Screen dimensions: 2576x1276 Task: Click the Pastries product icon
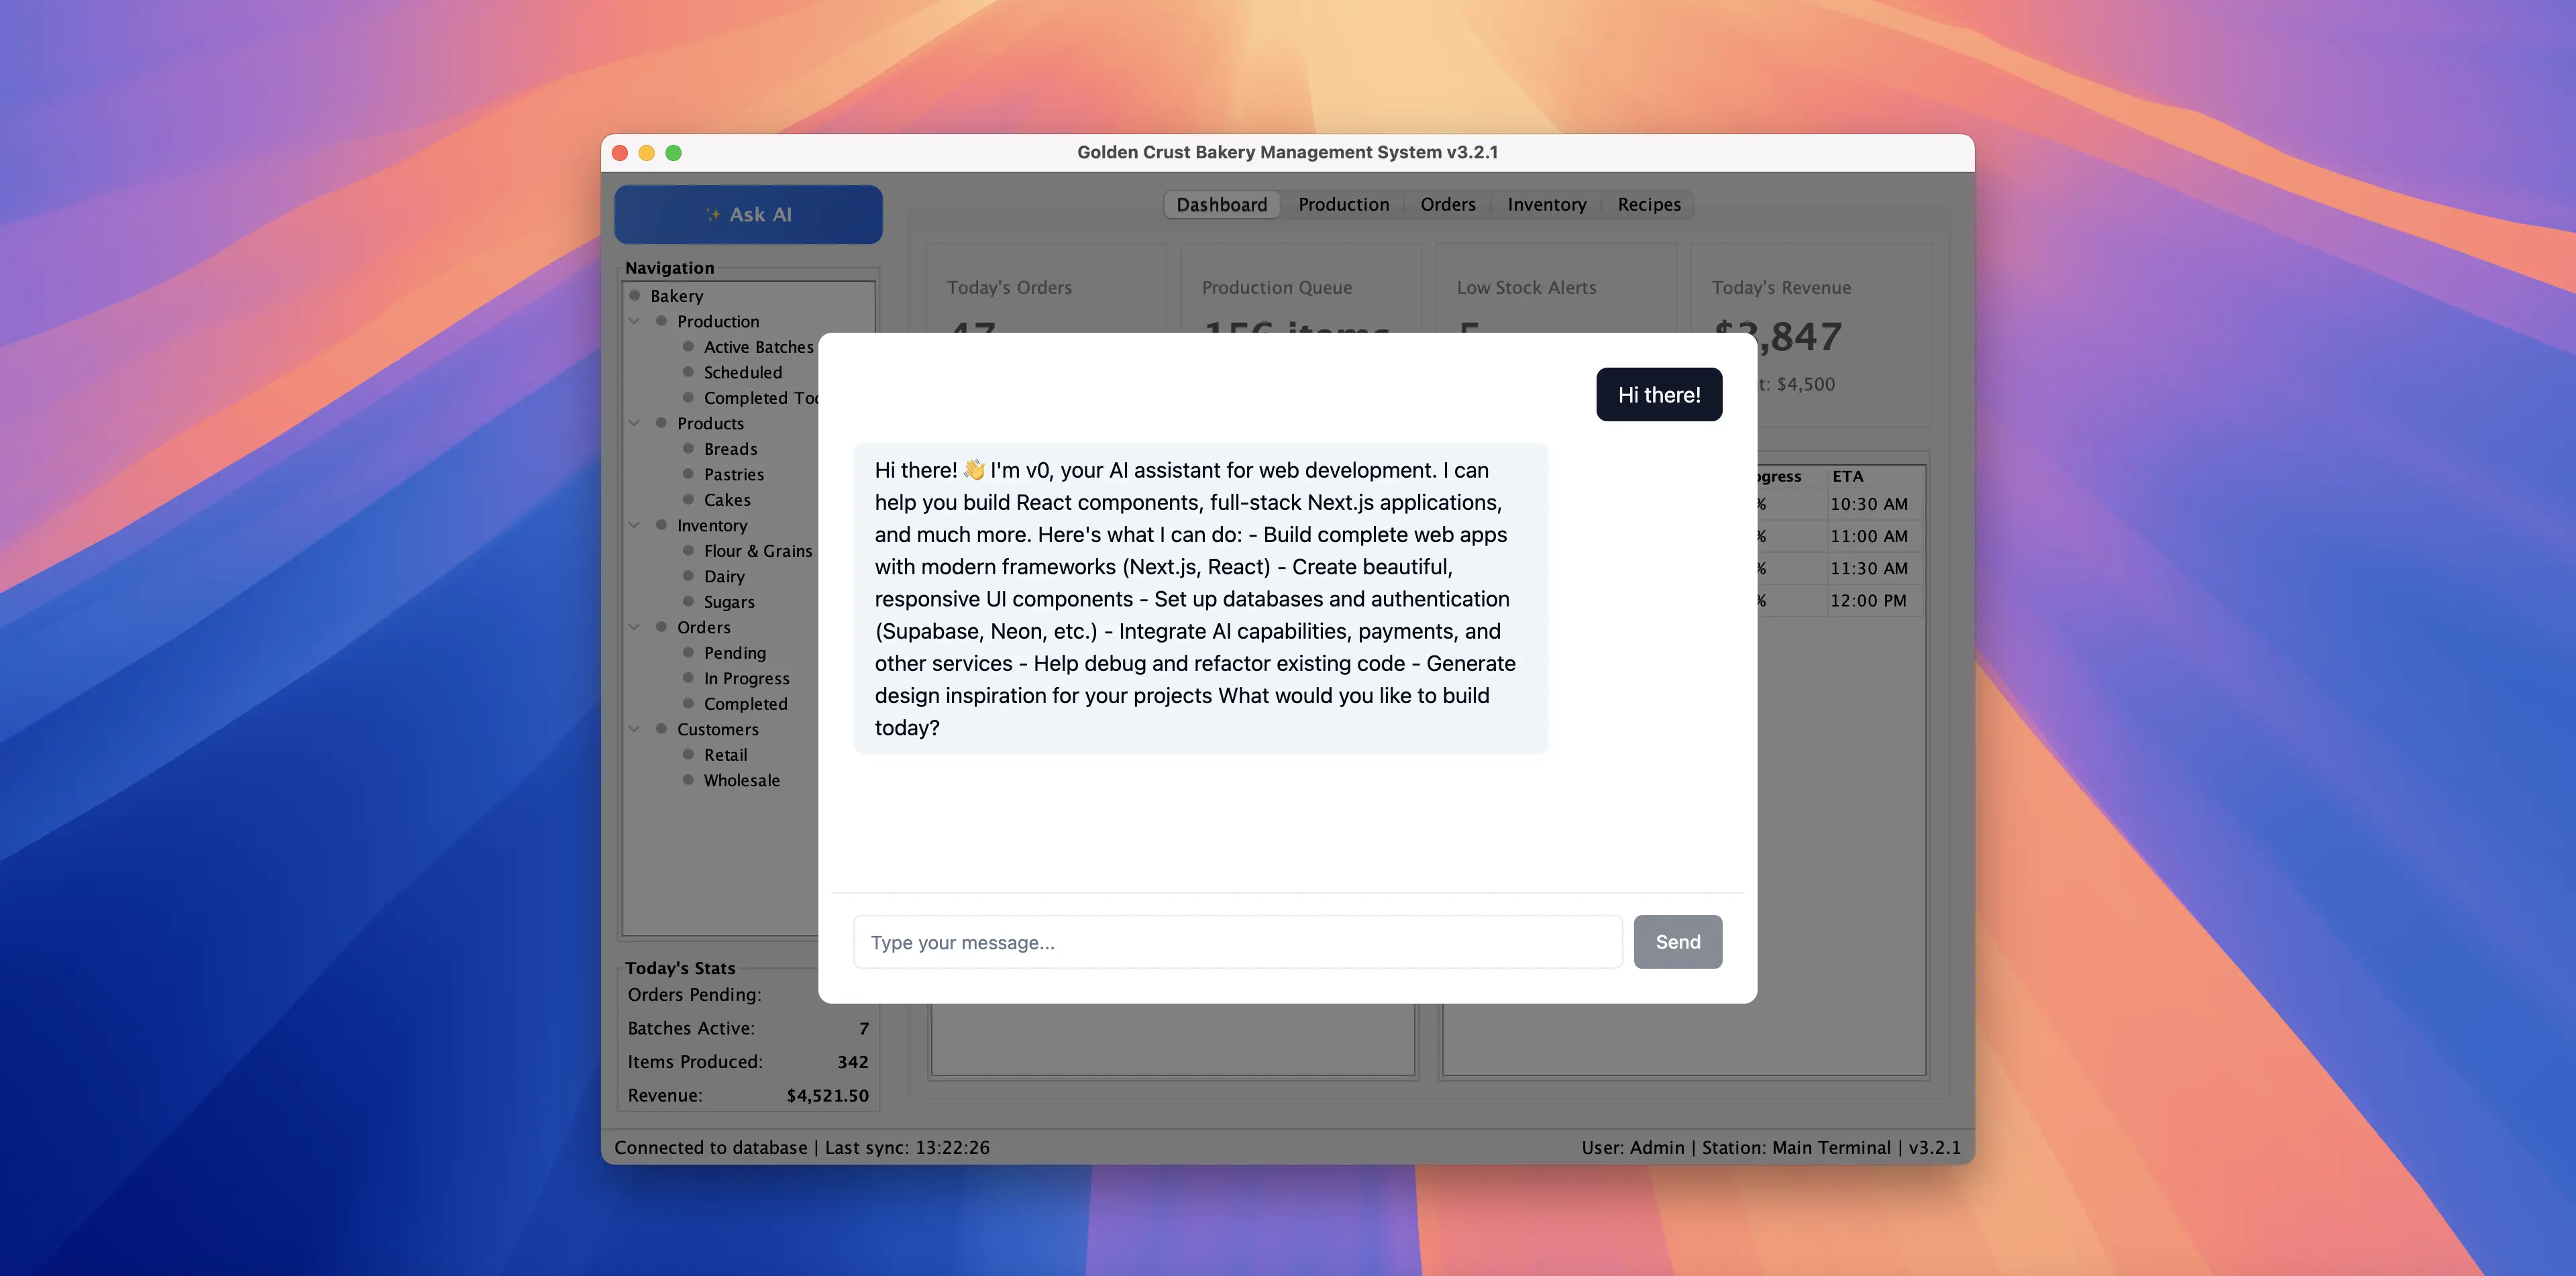[x=688, y=474]
